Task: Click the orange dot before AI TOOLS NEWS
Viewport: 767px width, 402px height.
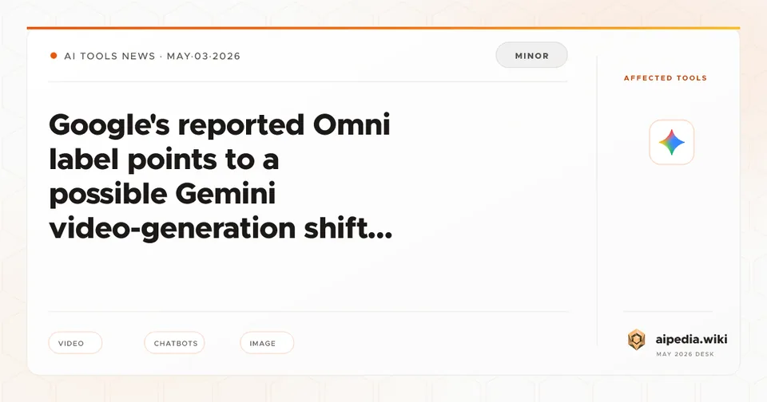Action: 54,56
